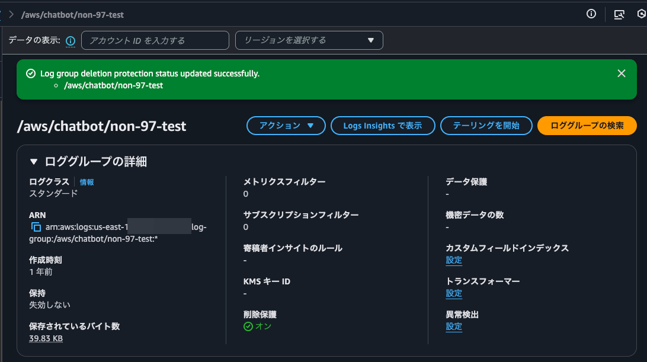The width and height of the screenshot is (647, 362).
Task: Open 設定 under トランスフォーマー
Action: [x=453, y=293]
